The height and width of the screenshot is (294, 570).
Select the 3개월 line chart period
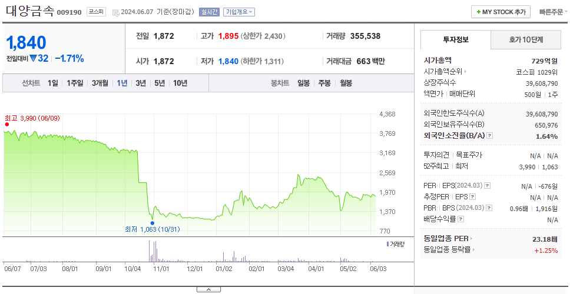100,83
